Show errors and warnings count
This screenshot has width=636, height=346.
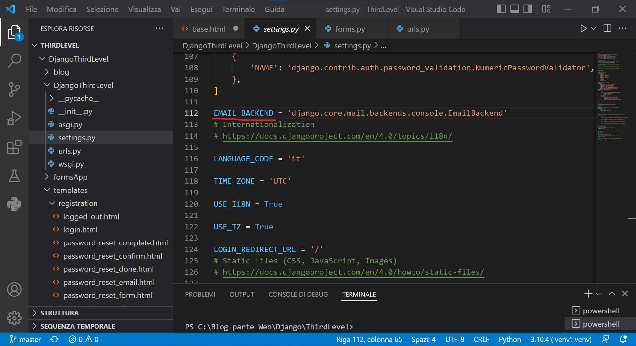click(84, 339)
